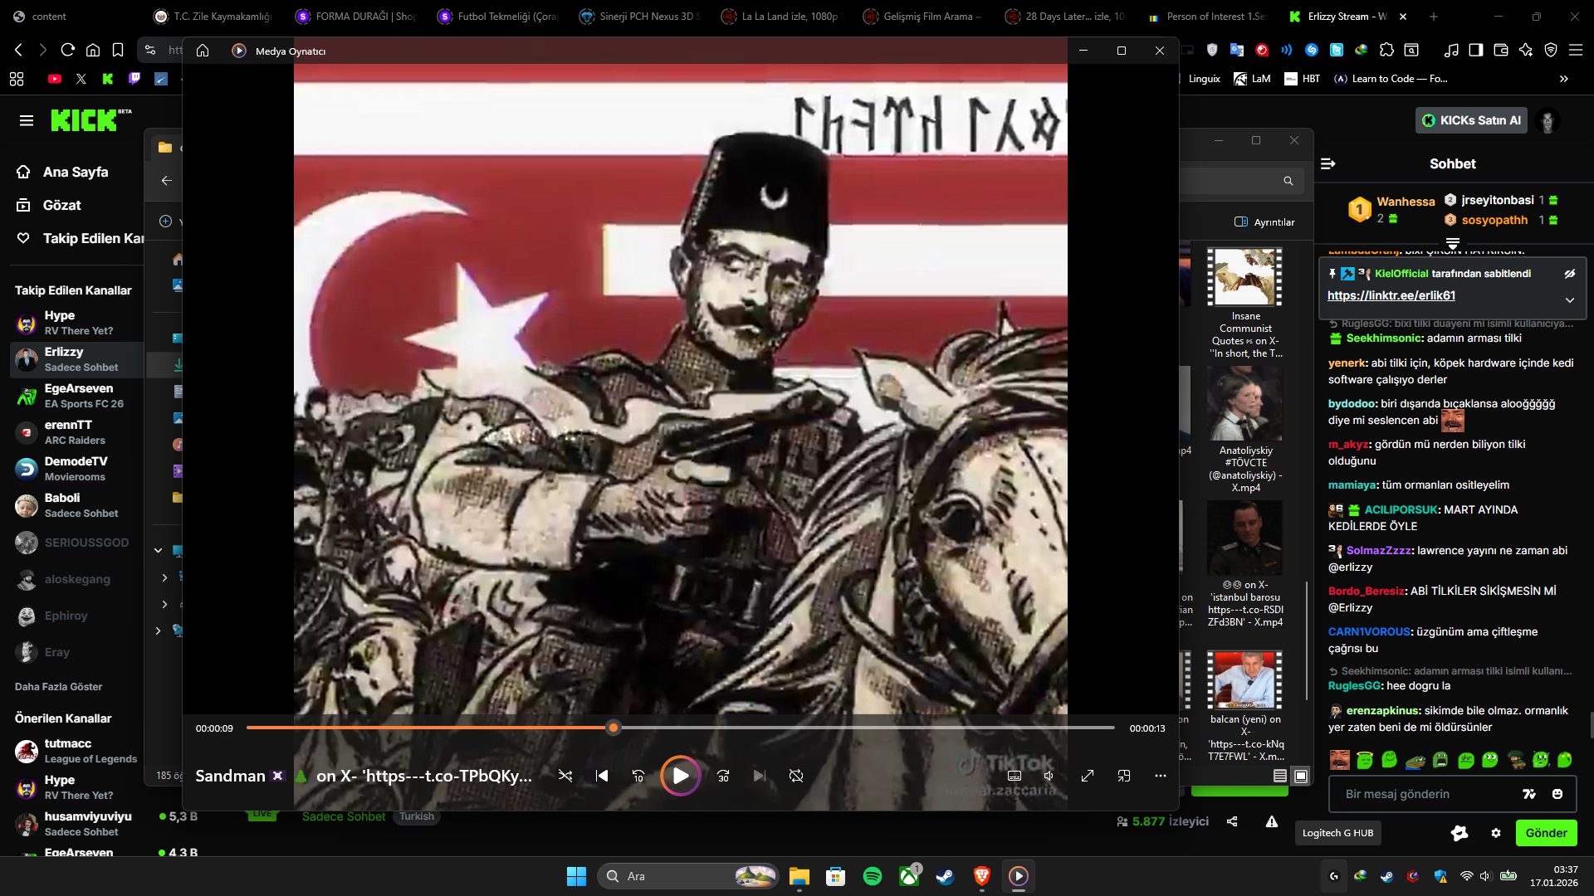Click Daha Fazla Göster in sidebar
The image size is (1594, 896).
tap(58, 687)
